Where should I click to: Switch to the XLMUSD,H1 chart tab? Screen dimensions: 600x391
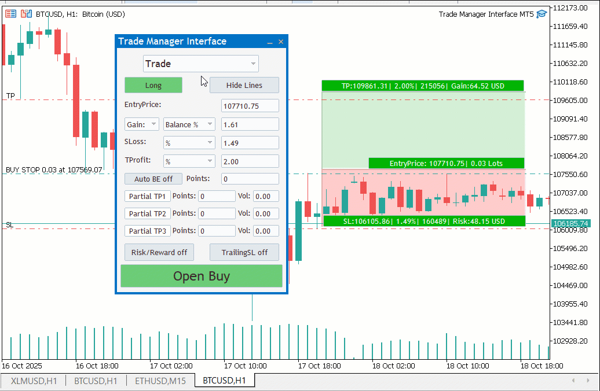33,381
